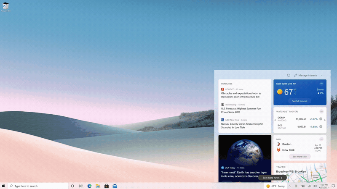The height and width of the screenshot is (189, 337).
Task: Open the Watchlist Movers card options menu
Action: pyautogui.click(x=321, y=111)
